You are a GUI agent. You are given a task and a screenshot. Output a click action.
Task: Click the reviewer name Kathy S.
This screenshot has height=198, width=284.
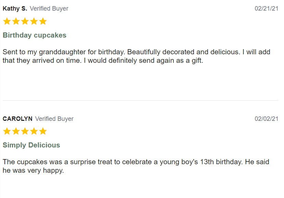pos(15,9)
